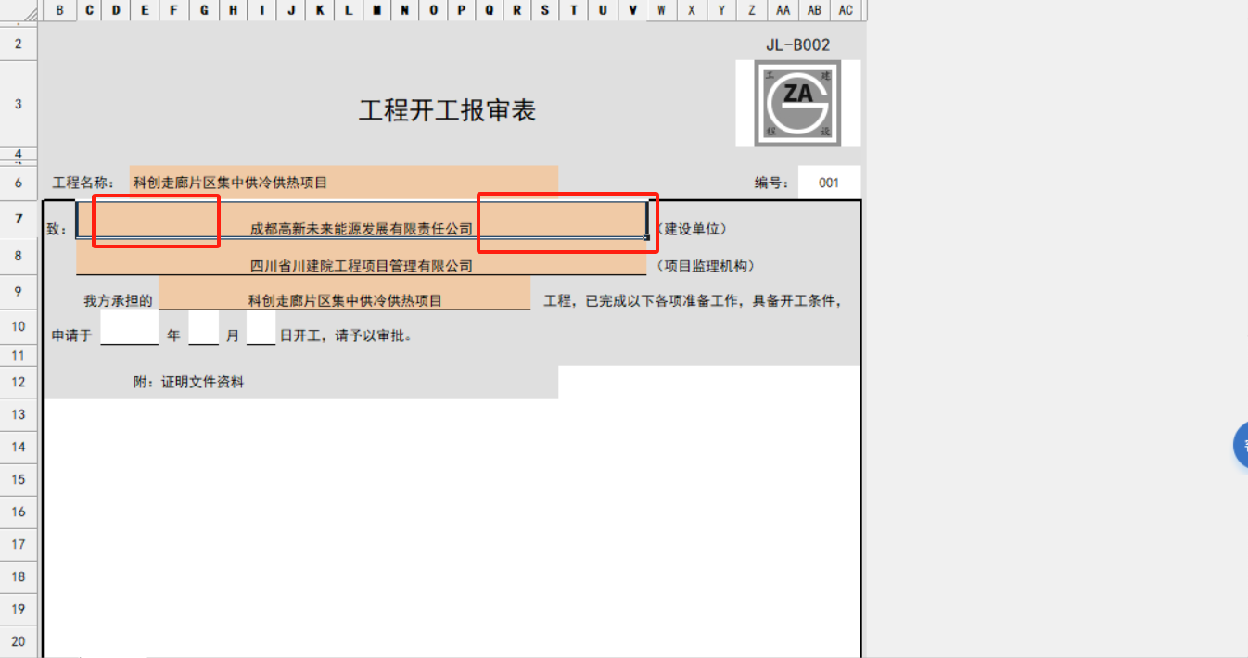Select column K header
The image size is (1248, 658).
(320, 10)
